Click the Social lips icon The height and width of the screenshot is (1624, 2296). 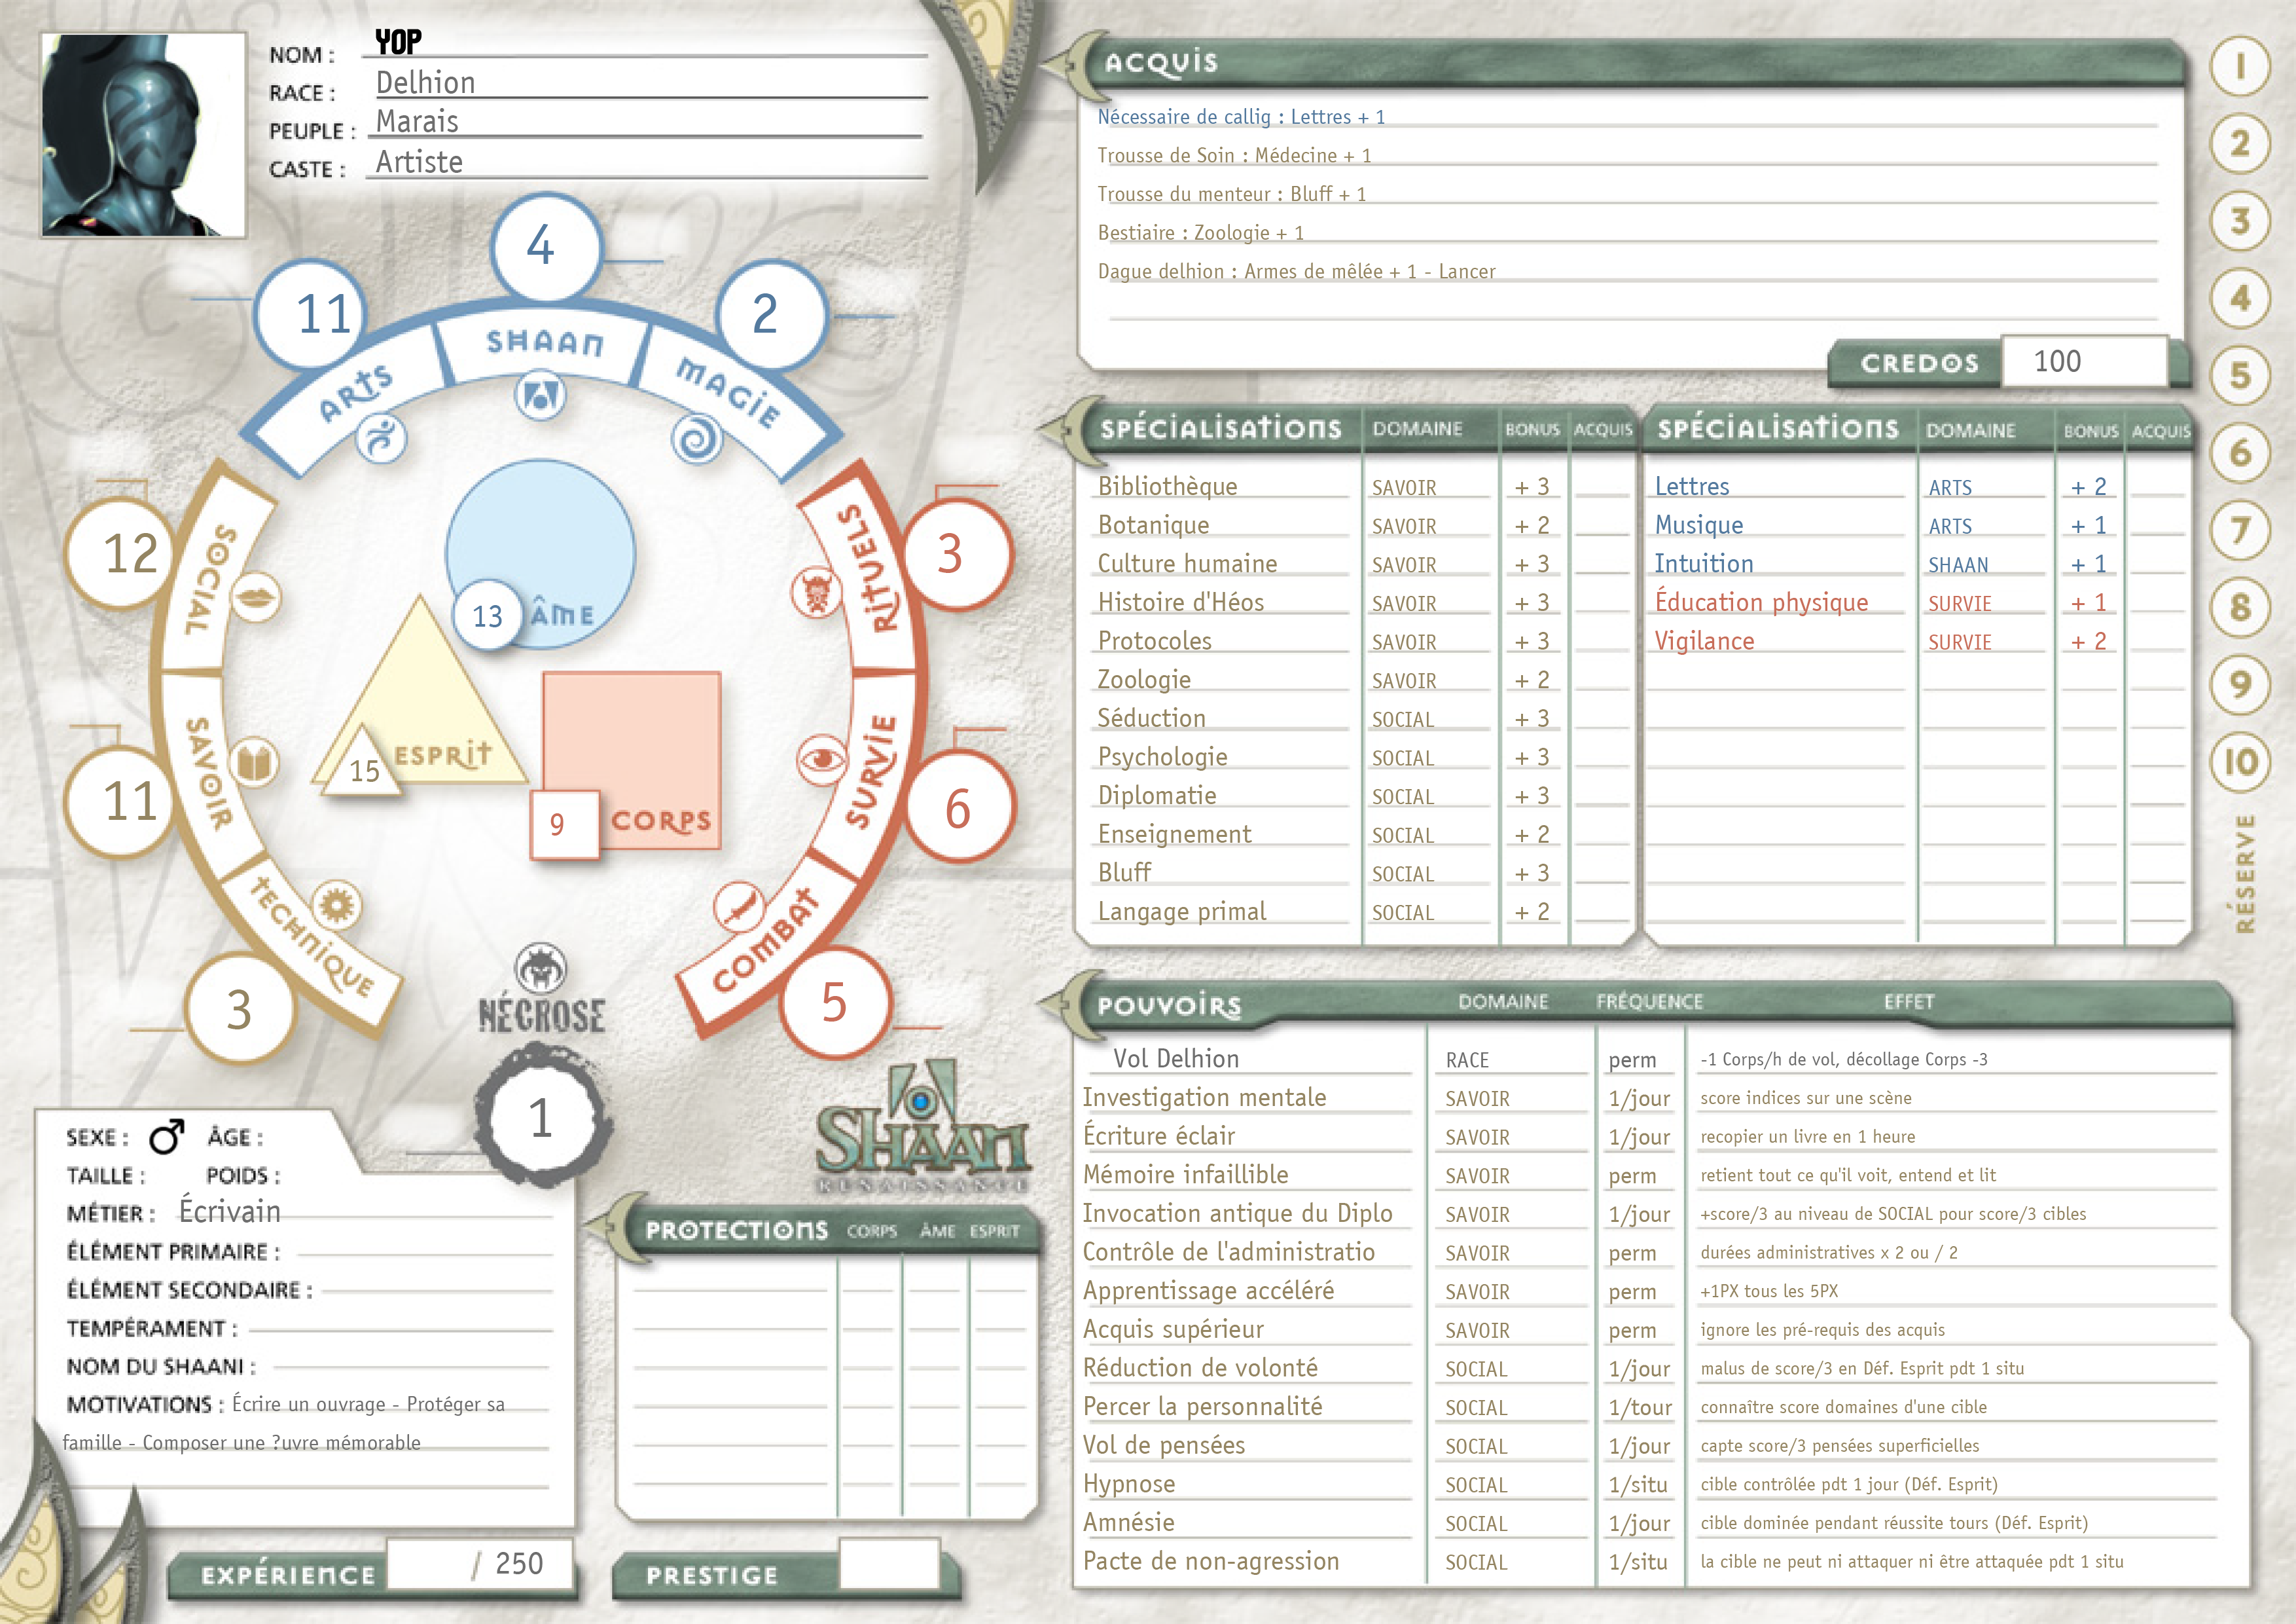tap(255, 599)
